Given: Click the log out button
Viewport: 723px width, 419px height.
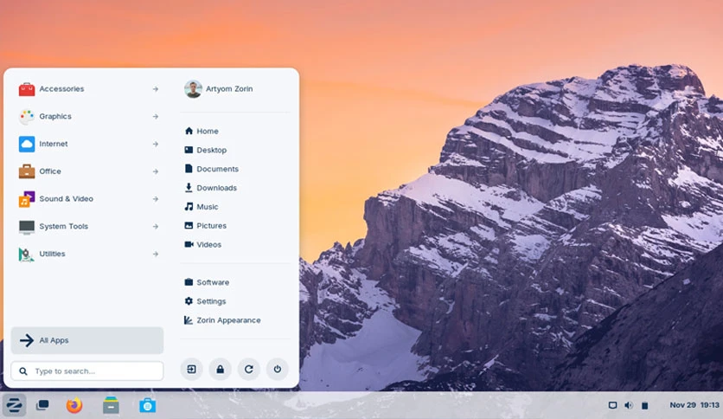Looking at the screenshot, I should (191, 369).
